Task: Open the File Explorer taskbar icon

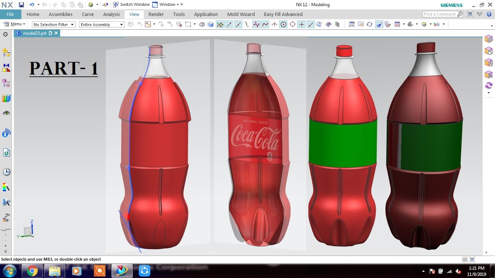Action: pyautogui.click(x=55, y=271)
